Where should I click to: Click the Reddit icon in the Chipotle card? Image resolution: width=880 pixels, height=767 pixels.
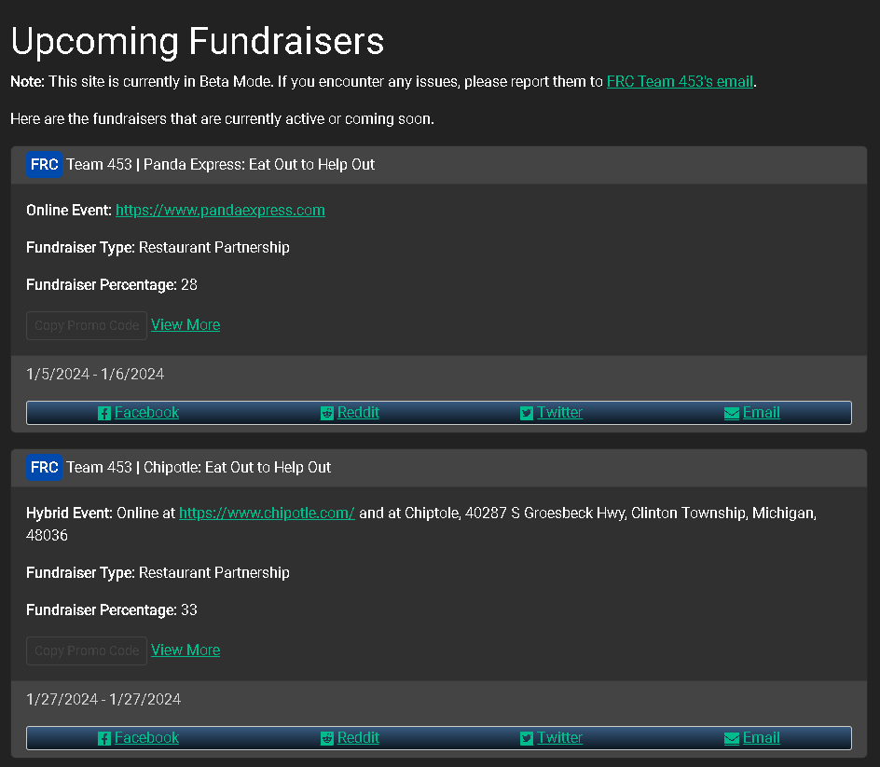(326, 738)
